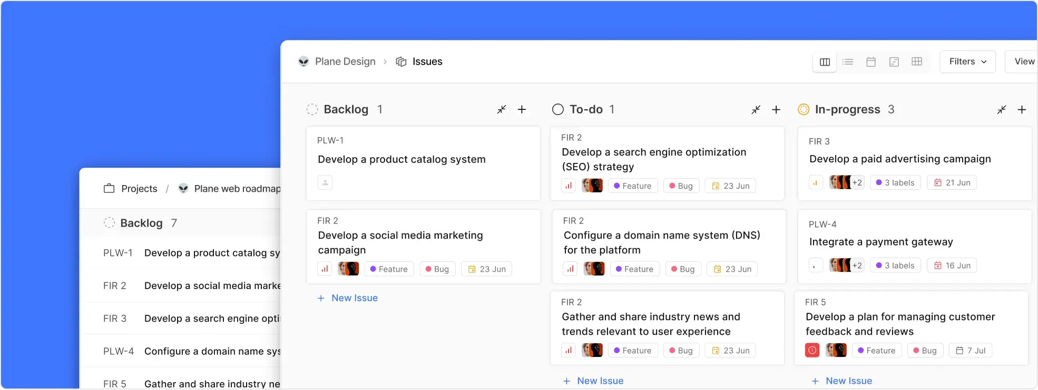
Task: Click New Issue under the Backlog column
Action: [354, 298]
